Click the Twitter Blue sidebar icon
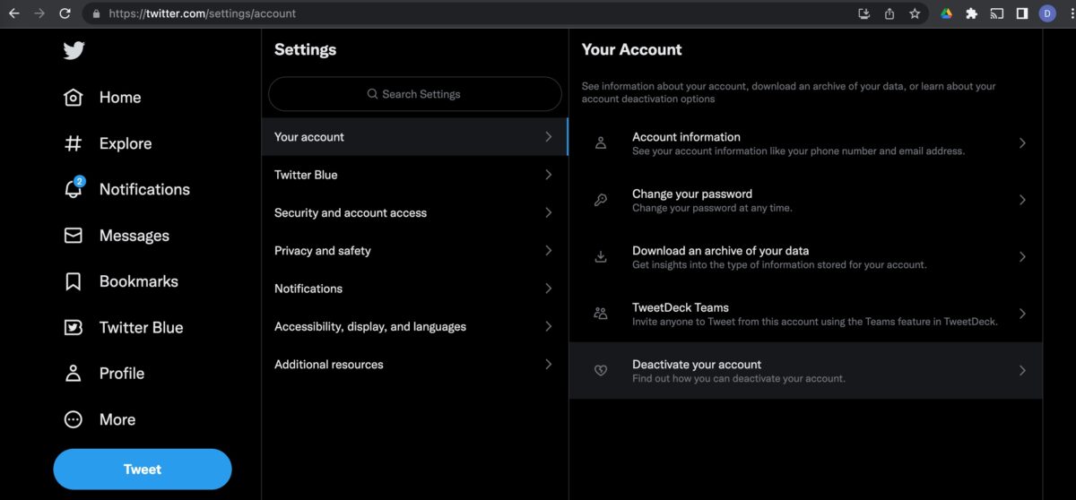Viewport: 1076px width, 500px height. click(x=74, y=328)
